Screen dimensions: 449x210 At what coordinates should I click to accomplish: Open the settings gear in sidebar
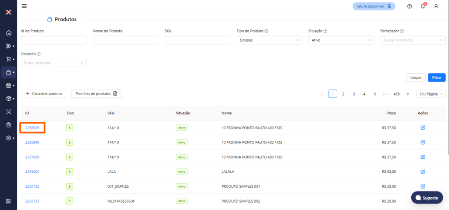pyautogui.click(x=8, y=138)
